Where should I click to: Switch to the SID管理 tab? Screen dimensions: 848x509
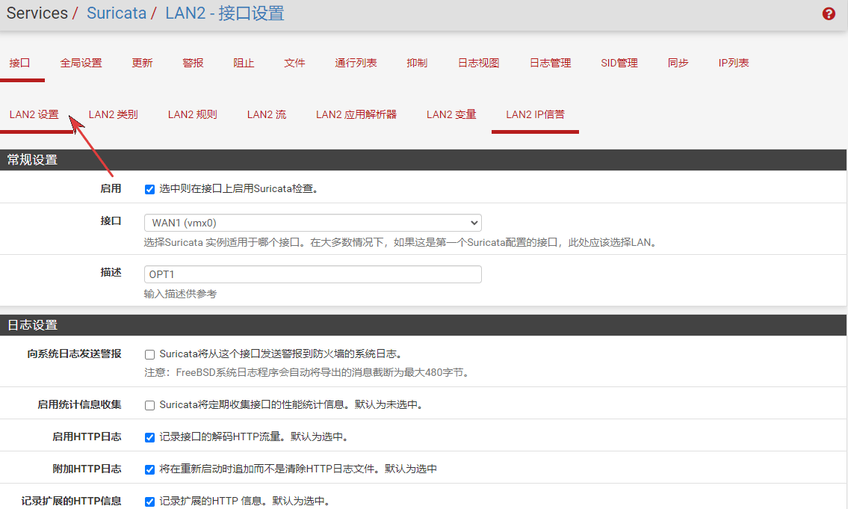(x=619, y=63)
